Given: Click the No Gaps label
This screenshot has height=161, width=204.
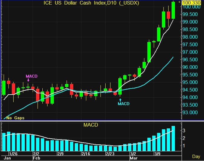Looking at the screenshot, I should 15,118.
